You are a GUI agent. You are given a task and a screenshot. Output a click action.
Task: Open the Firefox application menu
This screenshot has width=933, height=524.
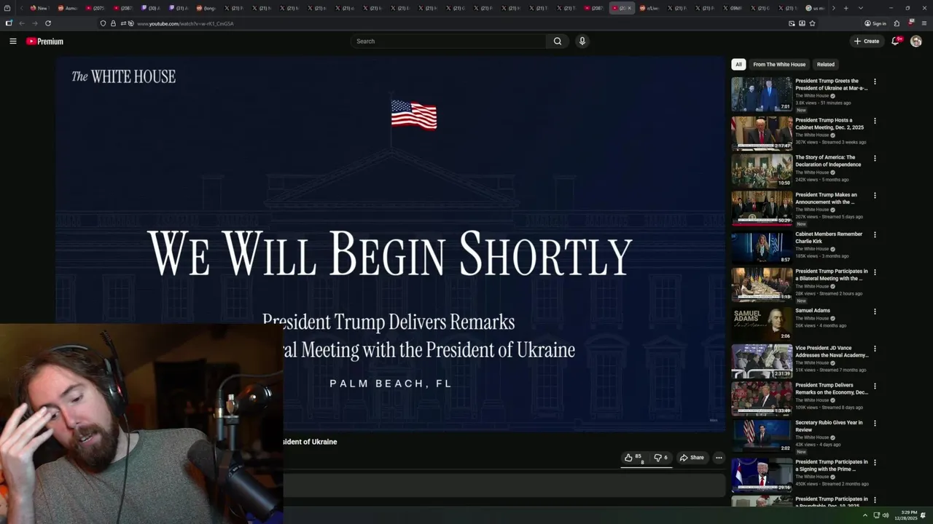tap(924, 23)
